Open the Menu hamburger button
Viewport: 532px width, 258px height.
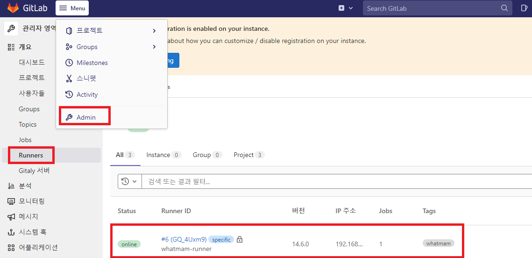pyautogui.click(x=72, y=8)
